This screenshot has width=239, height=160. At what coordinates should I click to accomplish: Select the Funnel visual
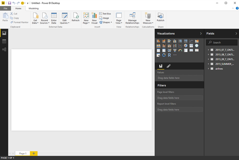click(175, 50)
